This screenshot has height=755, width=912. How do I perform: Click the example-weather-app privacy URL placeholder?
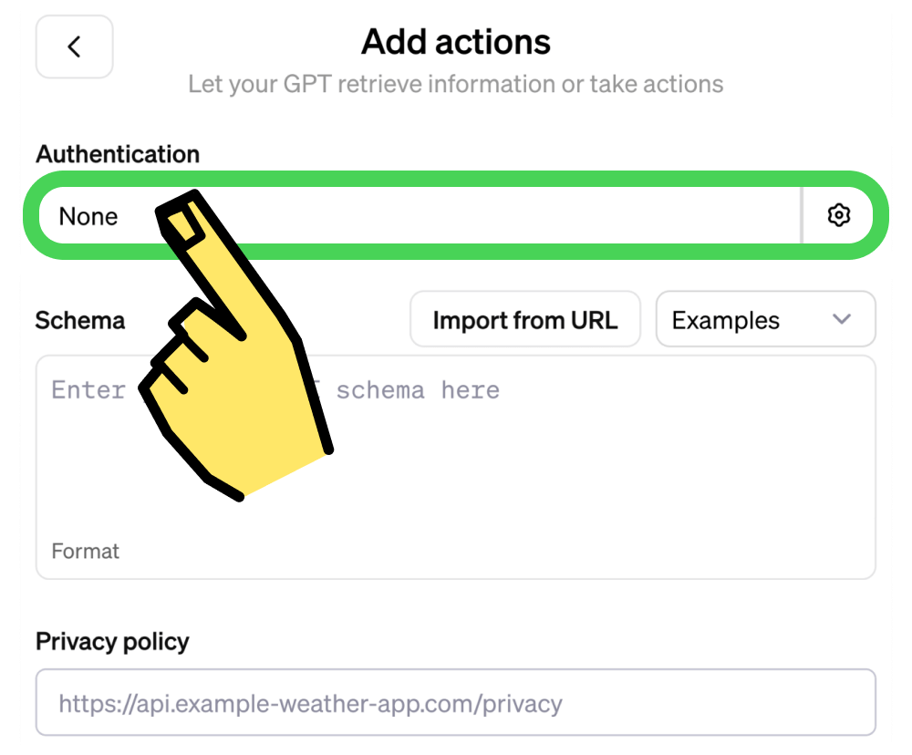click(310, 703)
